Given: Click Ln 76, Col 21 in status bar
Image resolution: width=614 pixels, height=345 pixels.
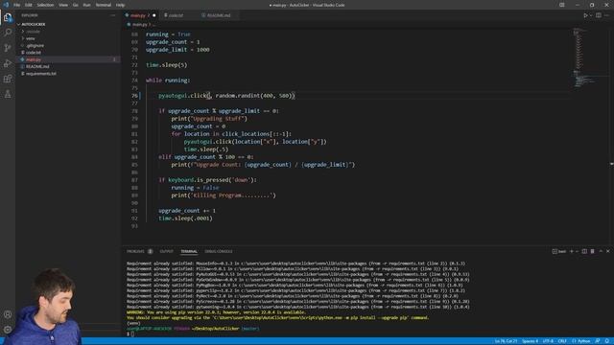Looking at the screenshot, I should [x=506, y=341].
